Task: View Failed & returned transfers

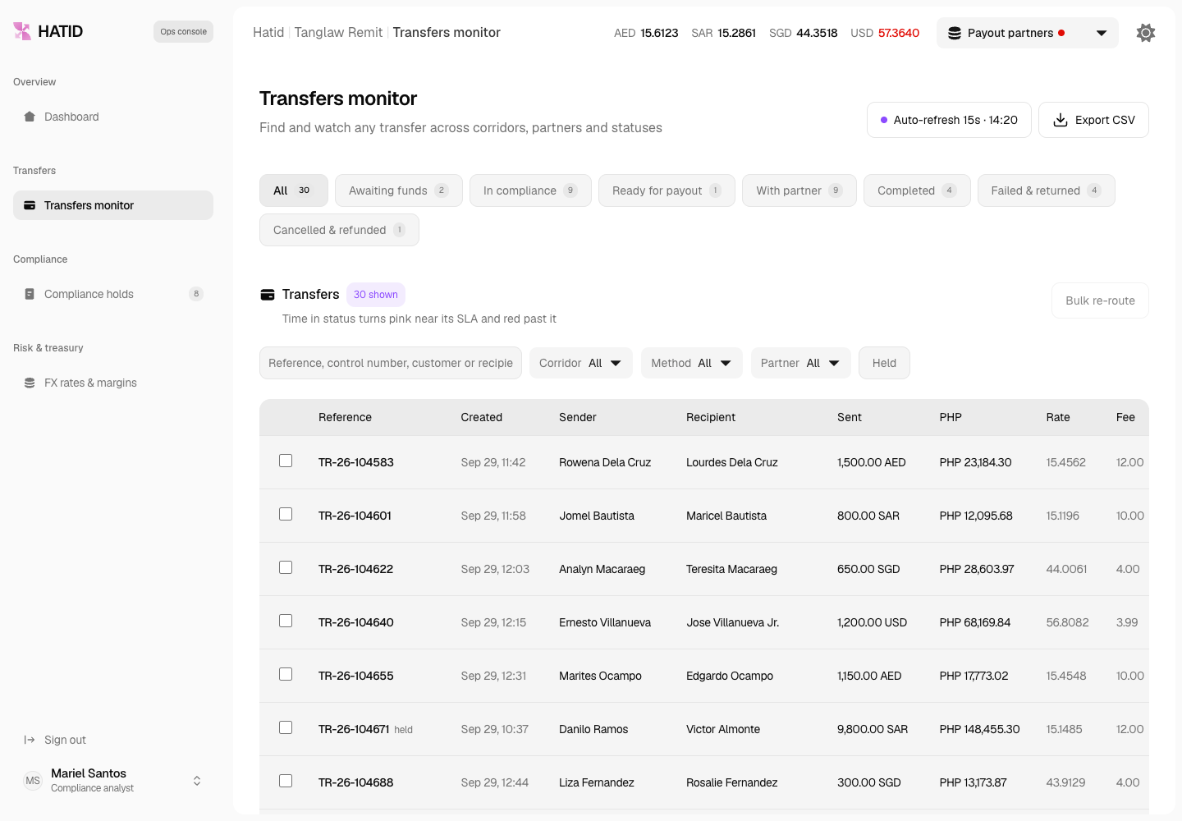Action: [x=1047, y=190]
